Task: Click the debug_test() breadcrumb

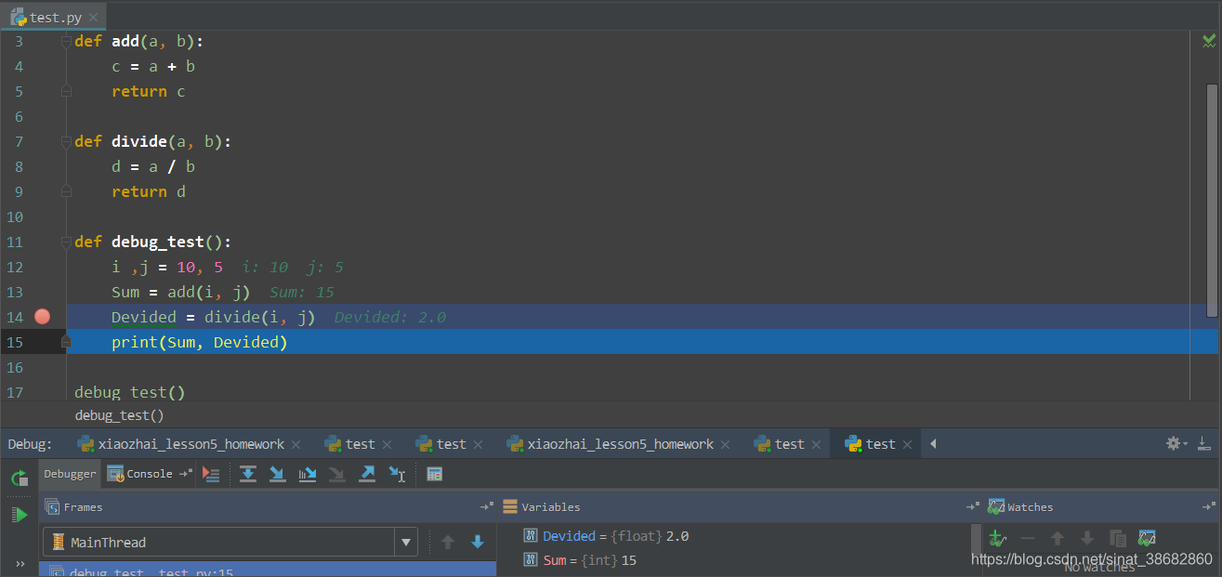Action: tap(119, 416)
